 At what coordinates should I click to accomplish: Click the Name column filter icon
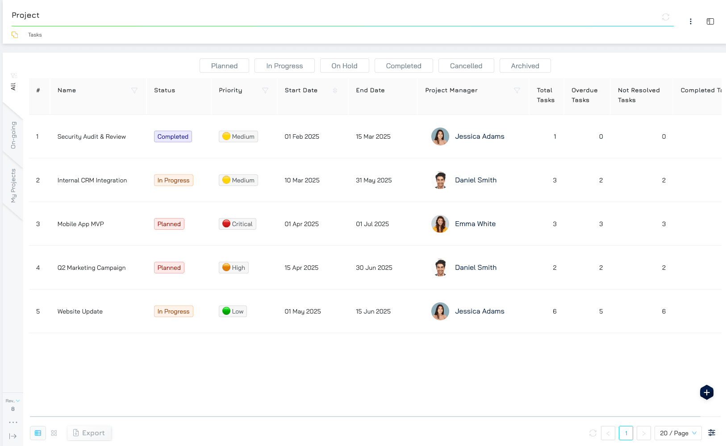click(134, 91)
